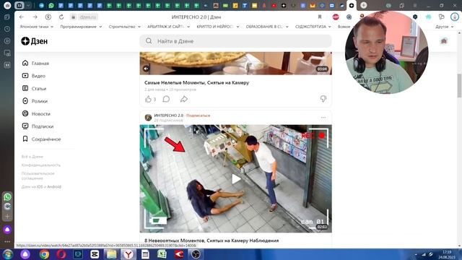Go forward with browser forward arrow
The image size is (462, 260).
point(35,17)
